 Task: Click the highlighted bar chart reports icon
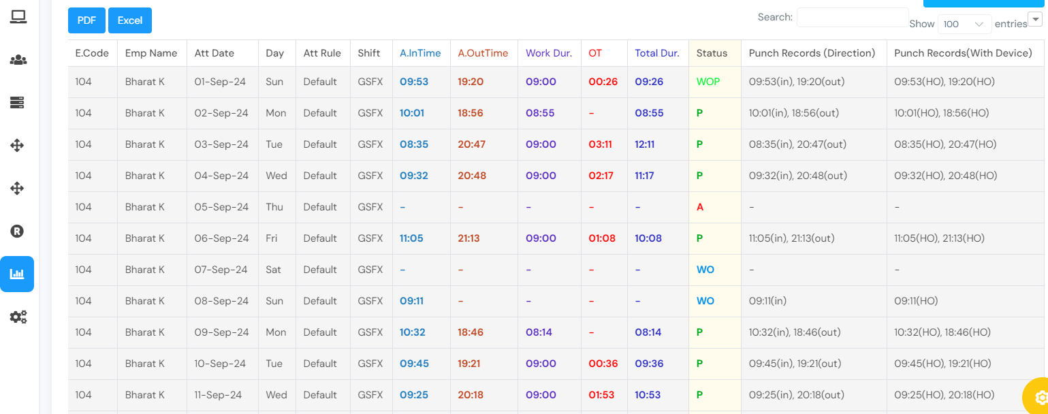pyautogui.click(x=17, y=274)
